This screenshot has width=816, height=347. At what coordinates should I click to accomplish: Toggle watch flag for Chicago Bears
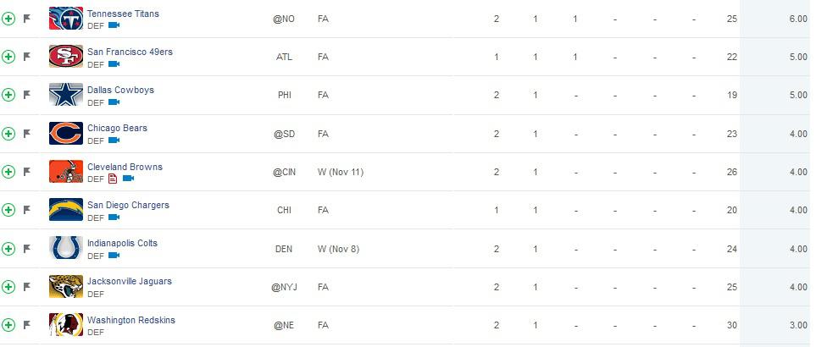coord(27,134)
